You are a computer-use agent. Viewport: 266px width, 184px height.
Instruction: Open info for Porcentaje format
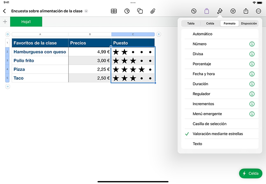[x=252, y=64]
